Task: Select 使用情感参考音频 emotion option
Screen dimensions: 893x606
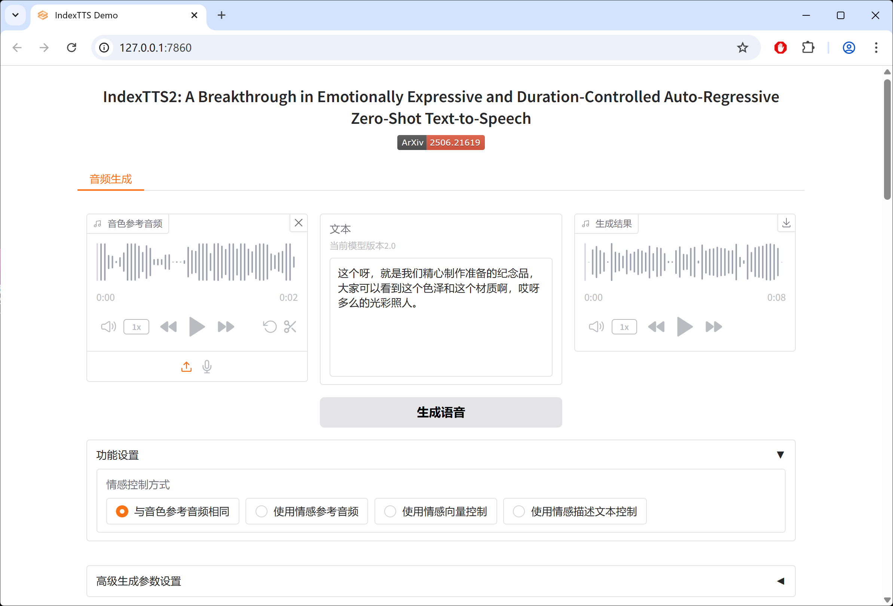Action: click(307, 511)
